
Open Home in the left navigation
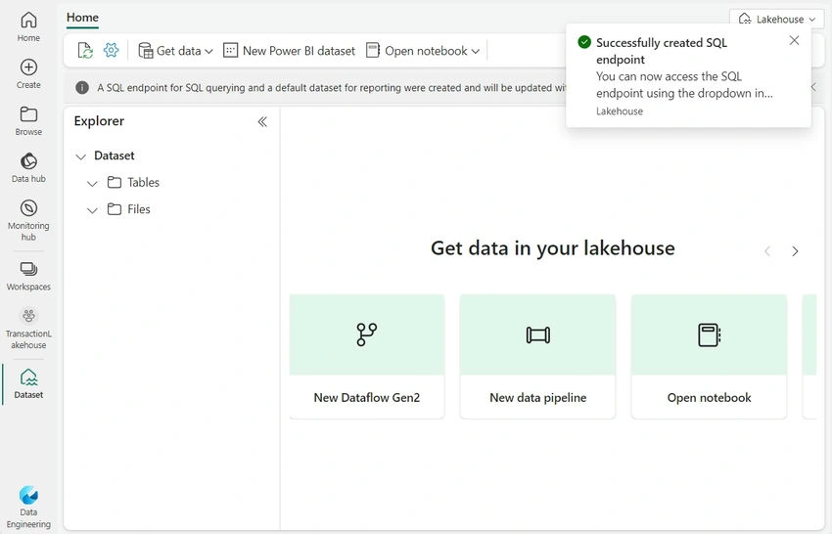[28, 27]
